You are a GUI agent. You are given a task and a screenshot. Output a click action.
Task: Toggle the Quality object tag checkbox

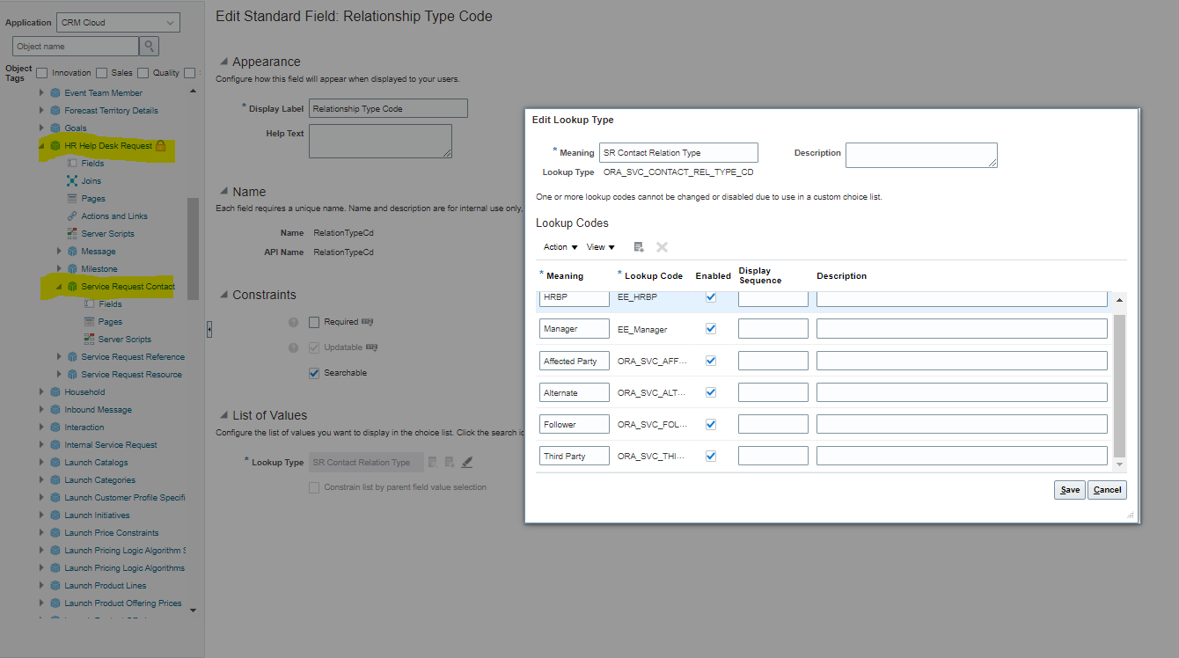(143, 73)
